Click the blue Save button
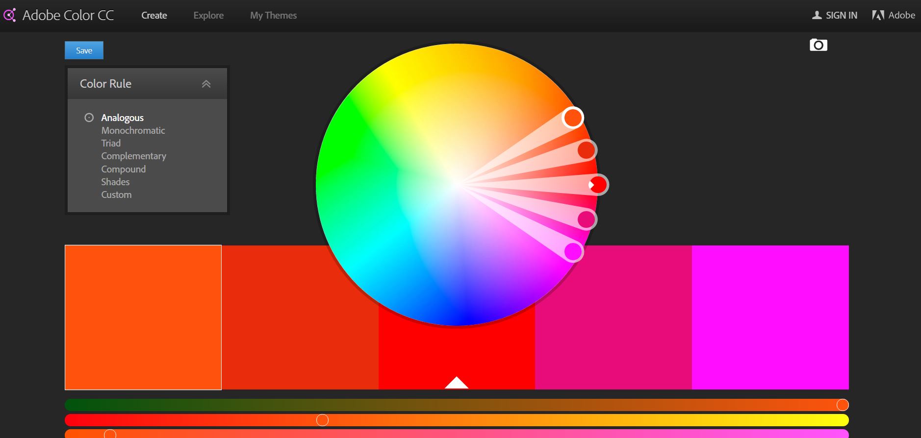 (84, 50)
